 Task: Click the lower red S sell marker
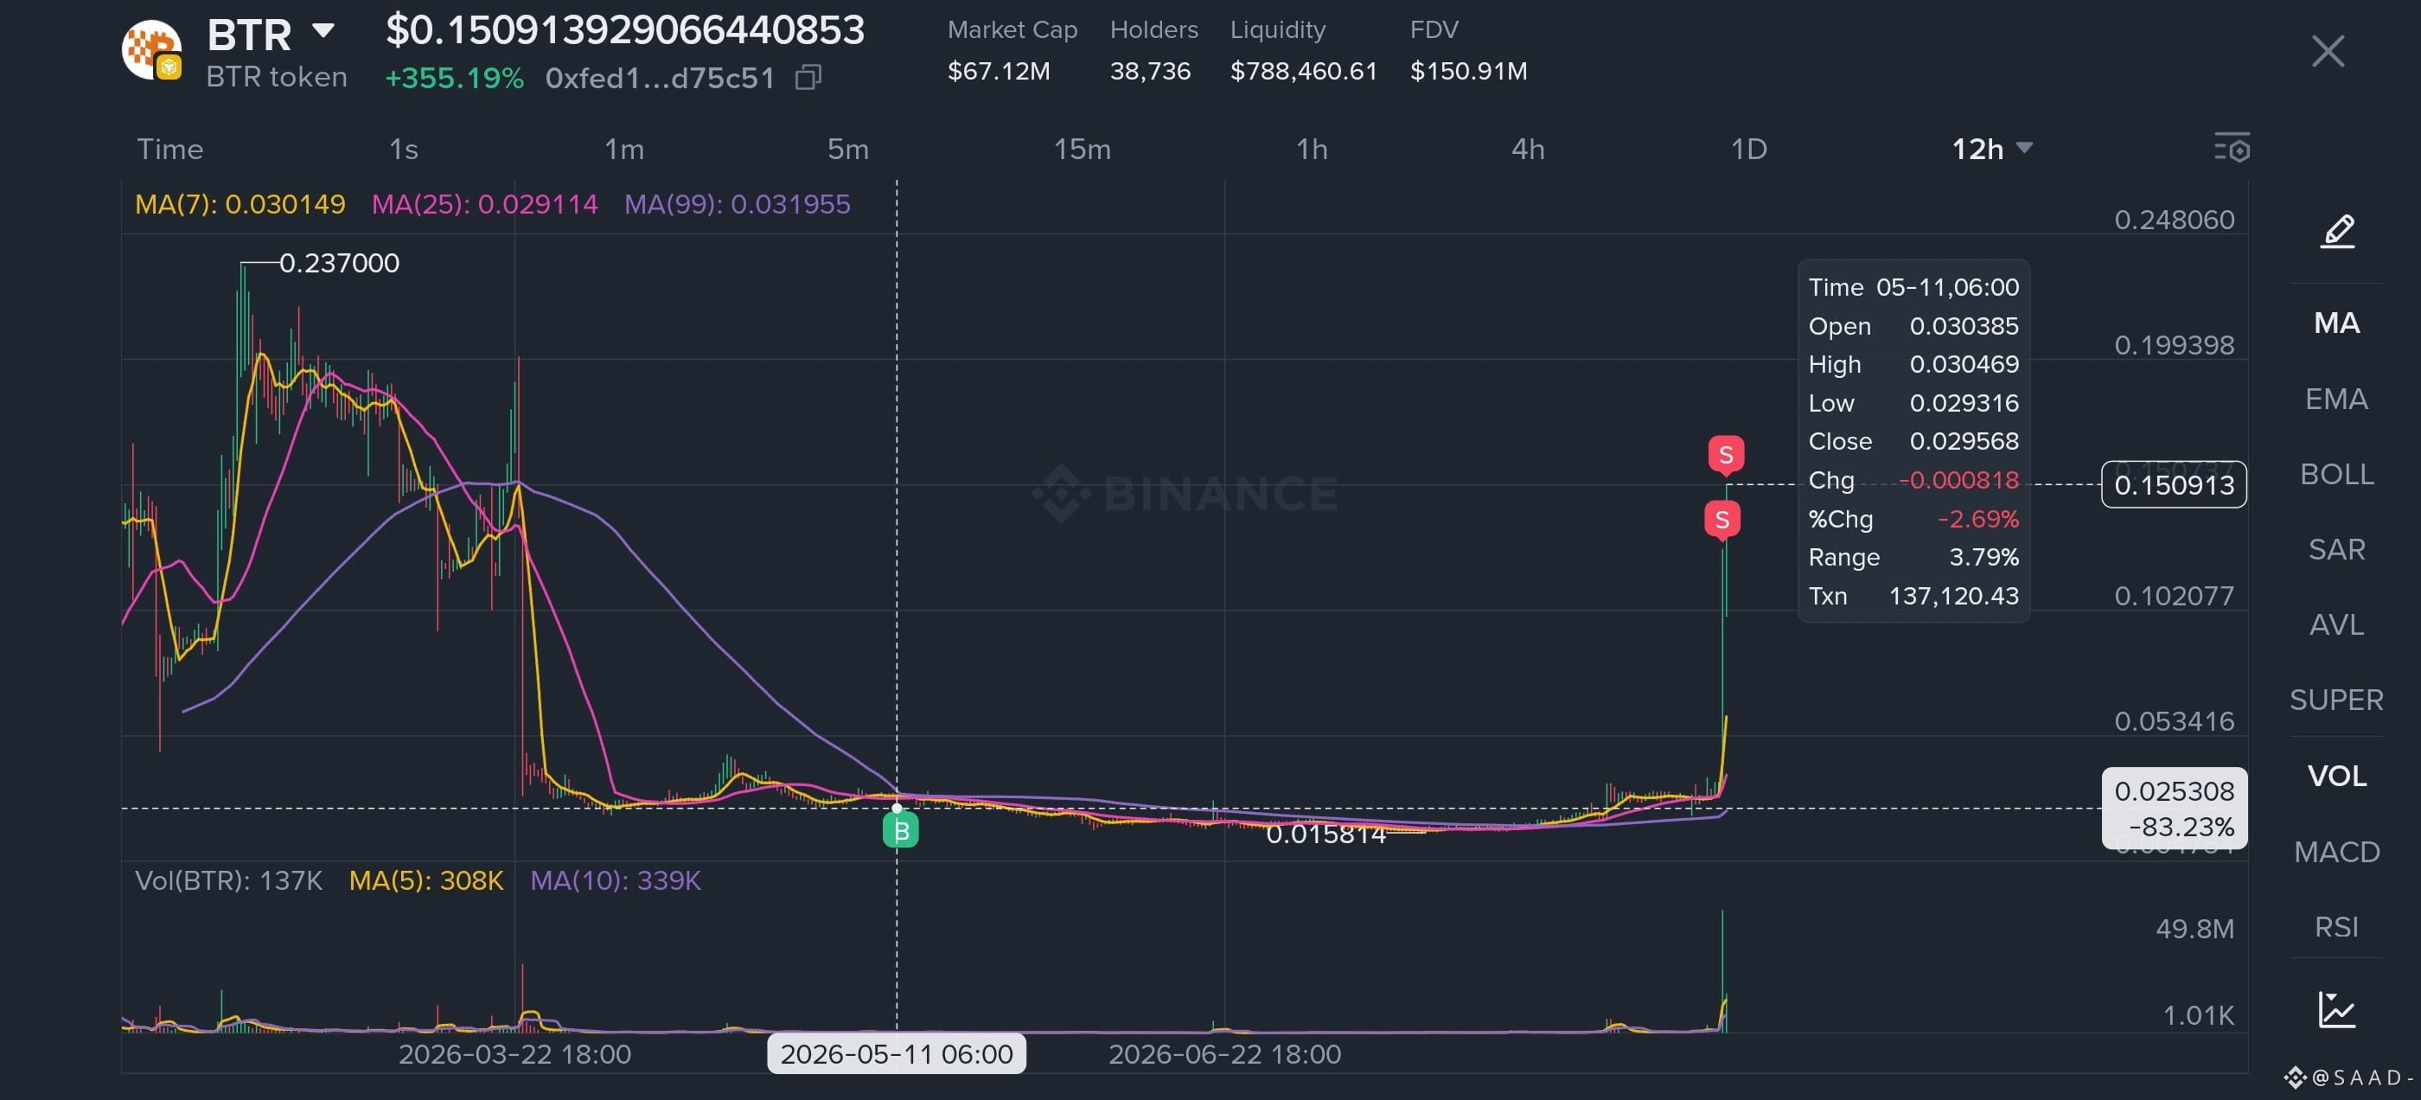[x=1722, y=520]
